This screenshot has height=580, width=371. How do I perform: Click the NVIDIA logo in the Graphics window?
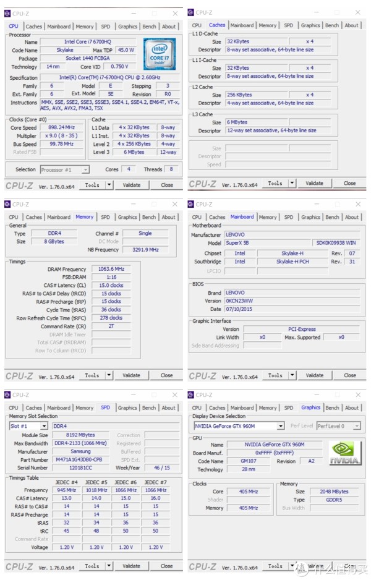pyautogui.click(x=345, y=453)
